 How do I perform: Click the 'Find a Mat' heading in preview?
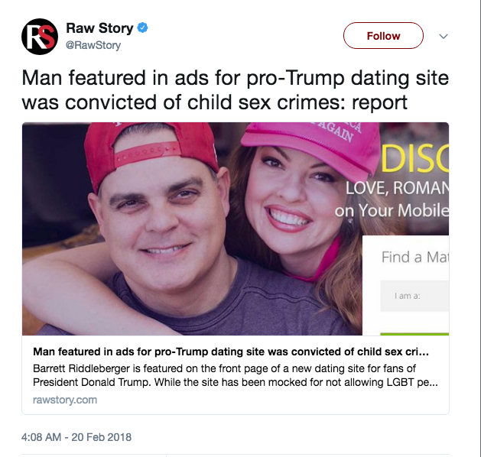(414, 257)
